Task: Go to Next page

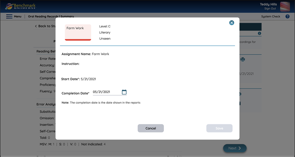Action: 235,148
